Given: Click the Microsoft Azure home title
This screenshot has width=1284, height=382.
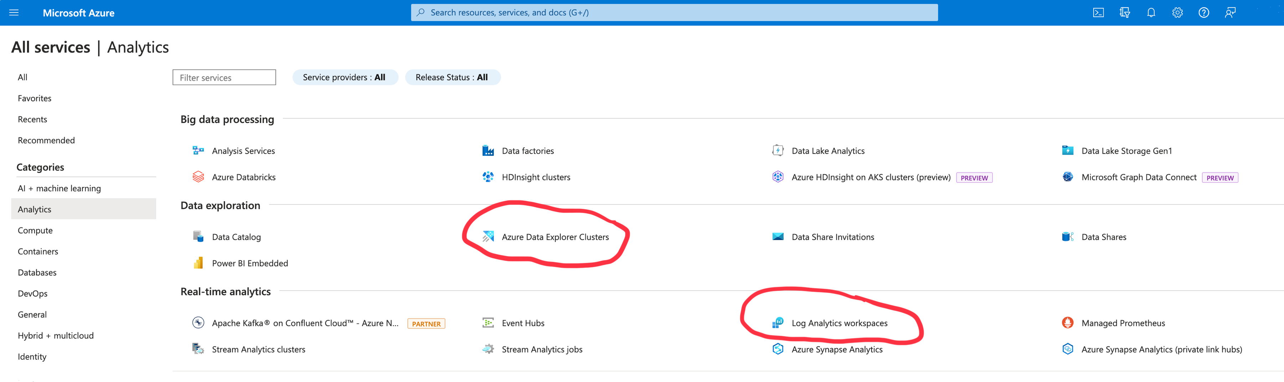Looking at the screenshot, I should tap(78, 13).
